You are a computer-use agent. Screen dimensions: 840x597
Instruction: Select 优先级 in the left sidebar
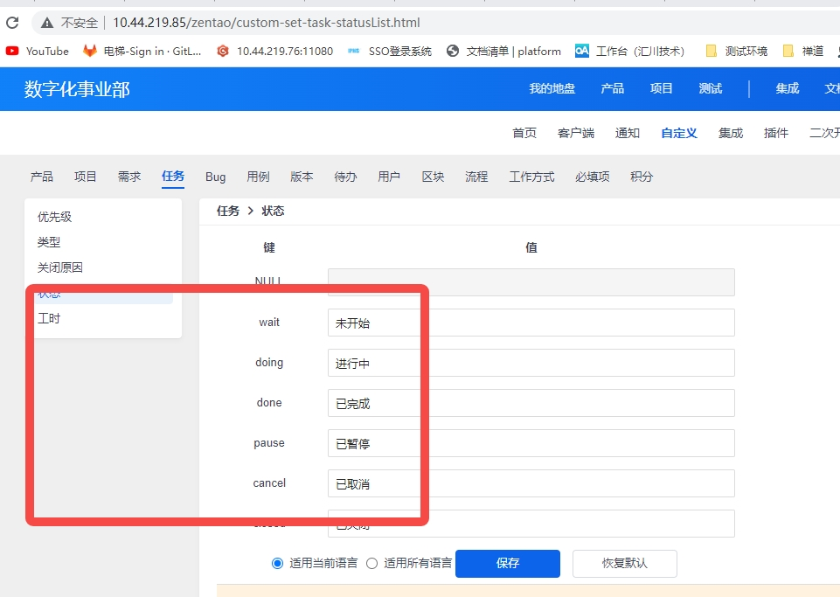54,217
